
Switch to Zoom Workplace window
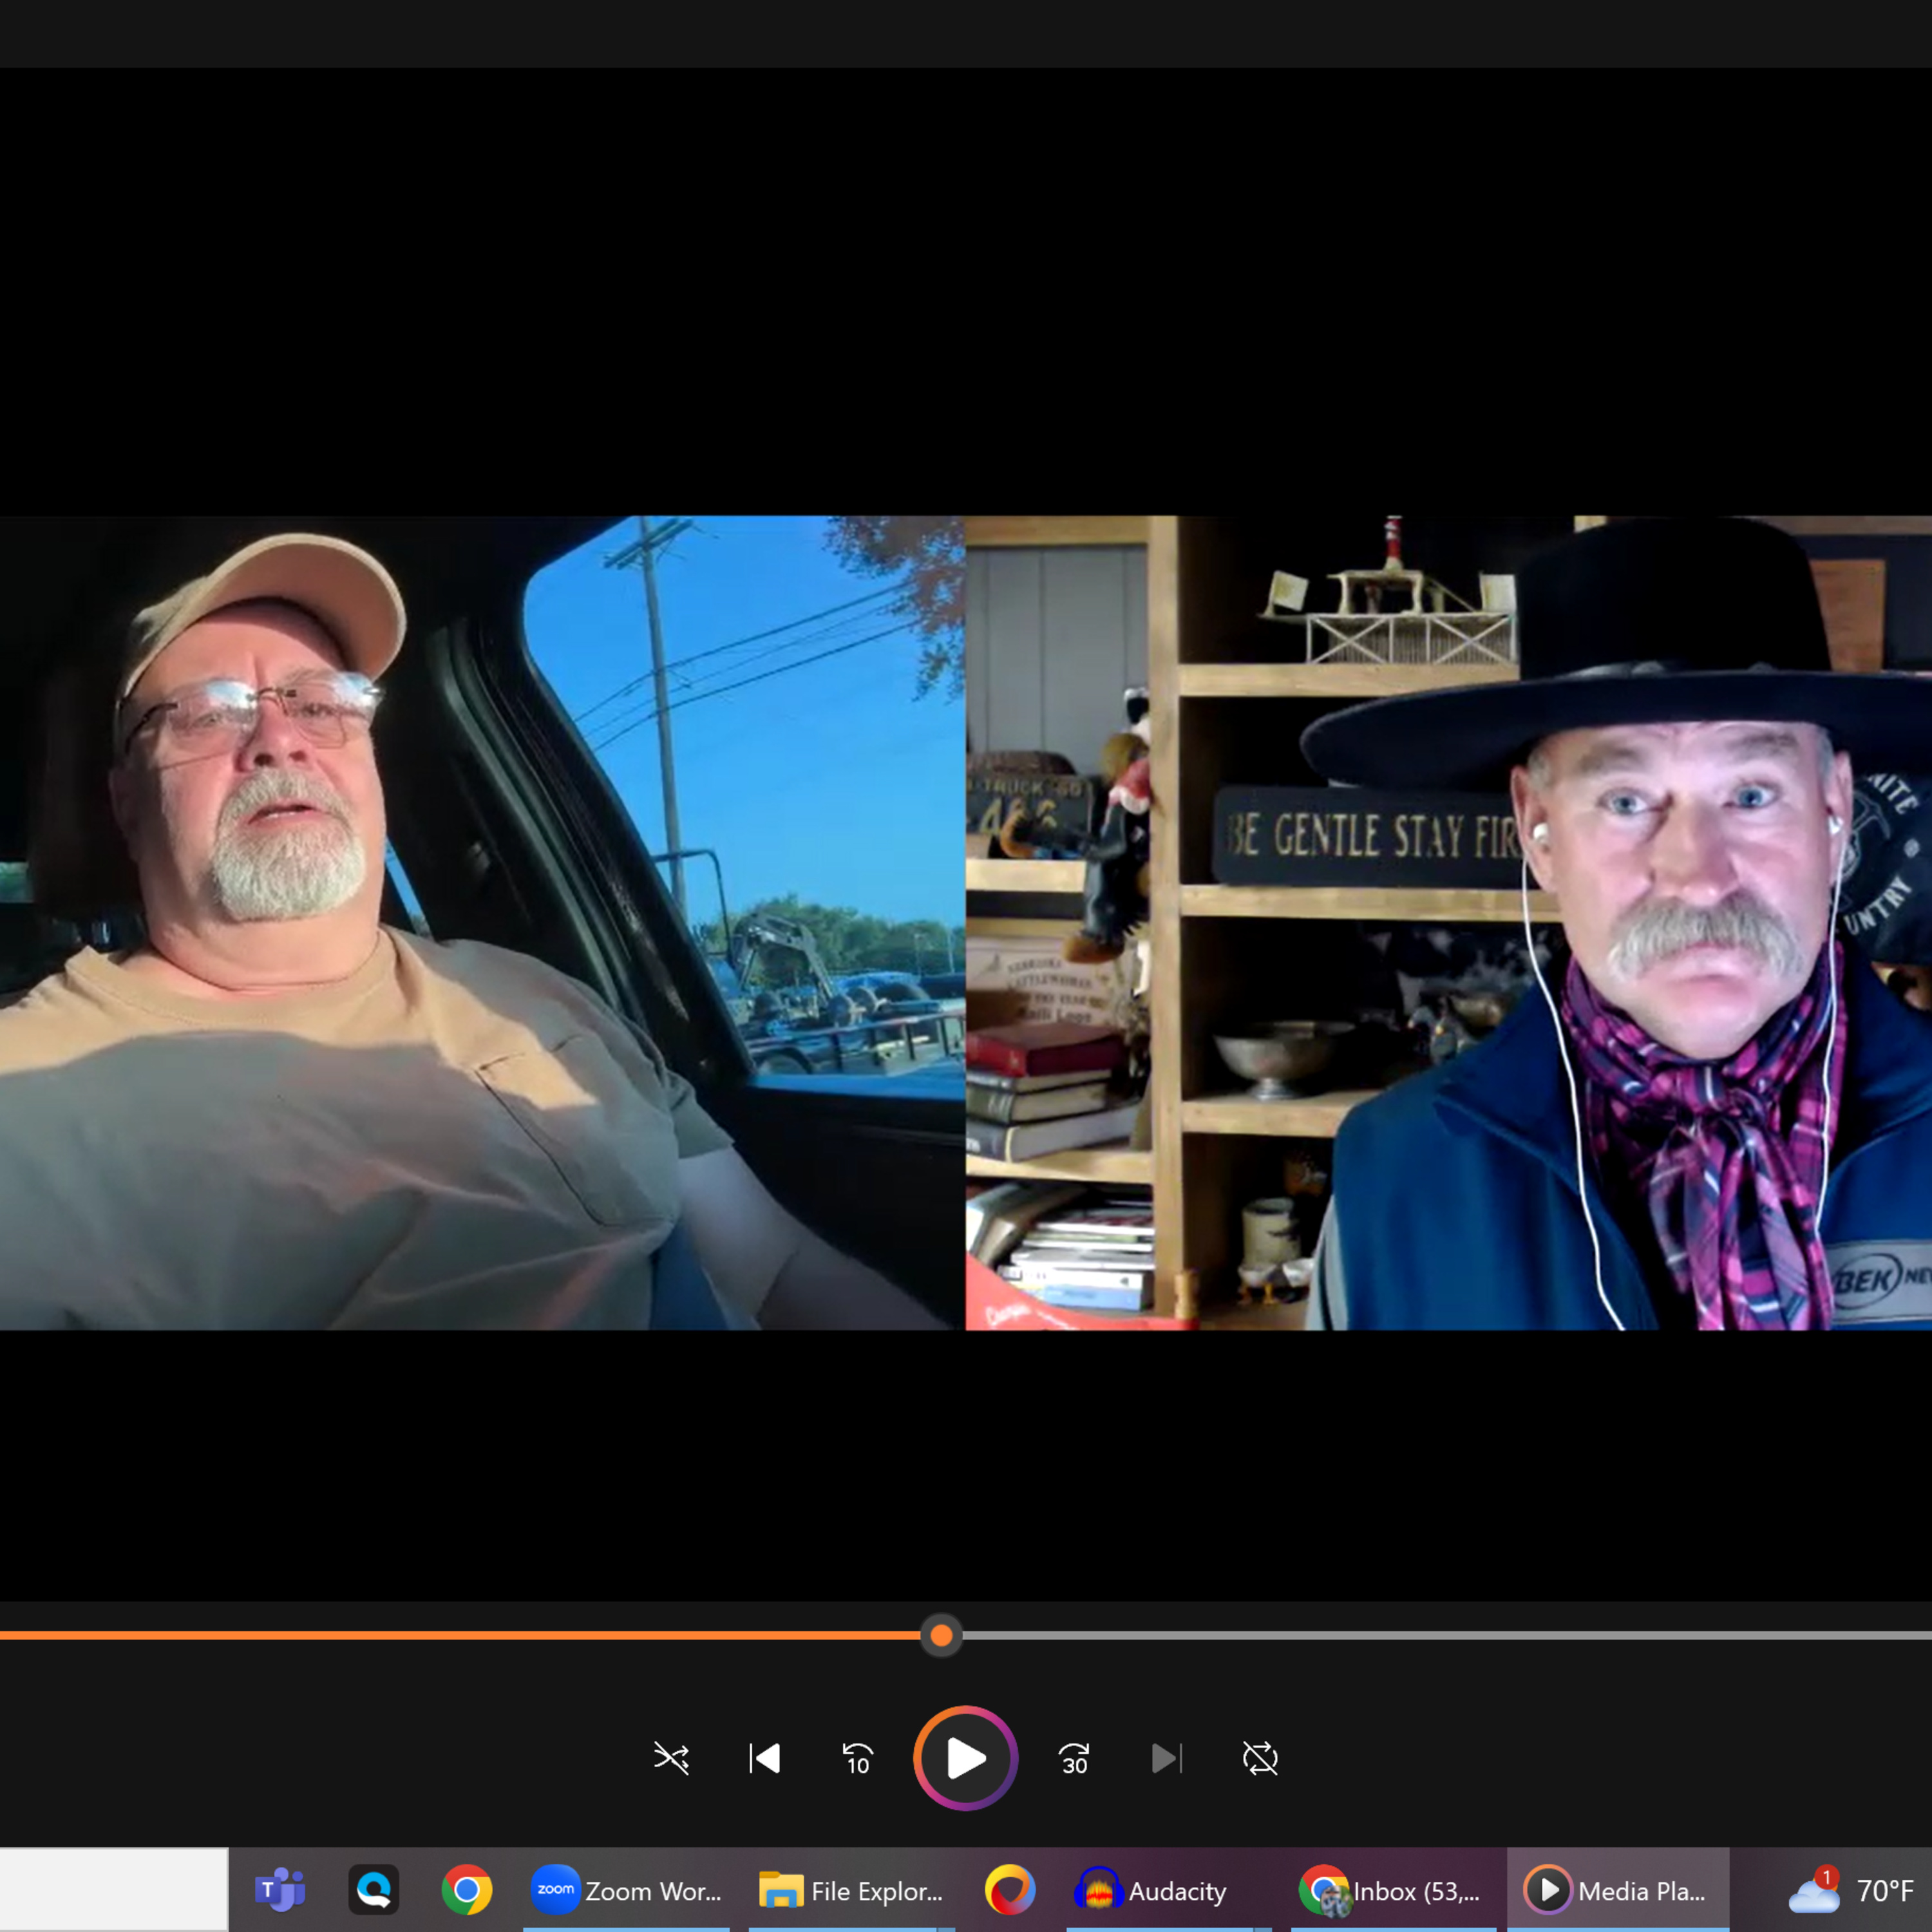[x=627, y=1890]
